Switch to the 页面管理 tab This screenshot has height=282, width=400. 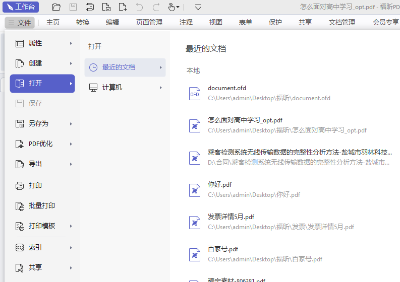149,23
